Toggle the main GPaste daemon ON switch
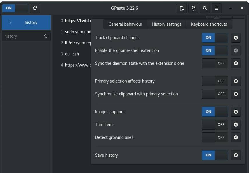The height and width of the screenshot is (173, 249). click(15, 8)
